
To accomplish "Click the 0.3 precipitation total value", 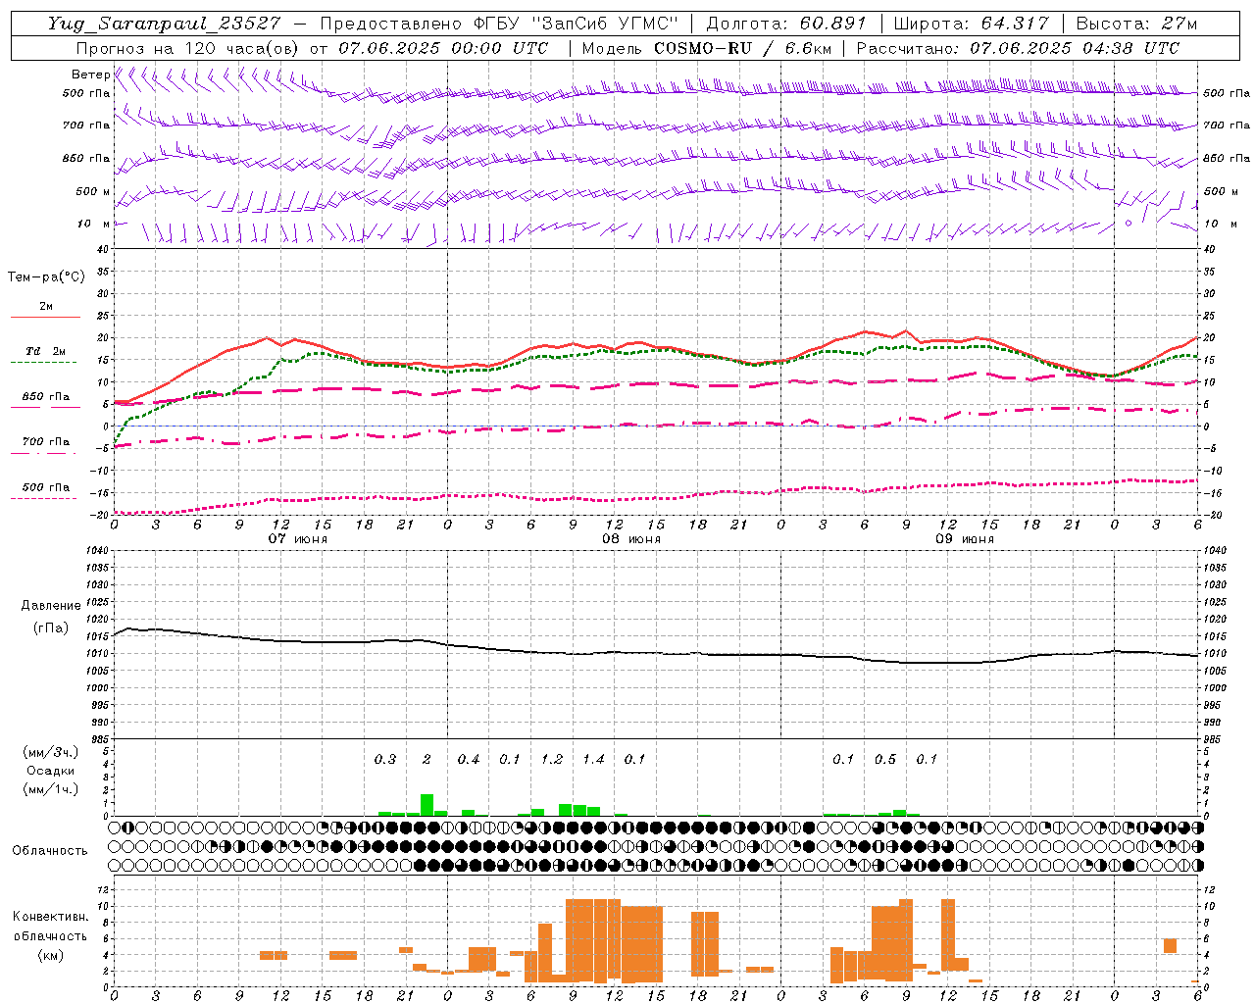I will click(x=385, y=759).
